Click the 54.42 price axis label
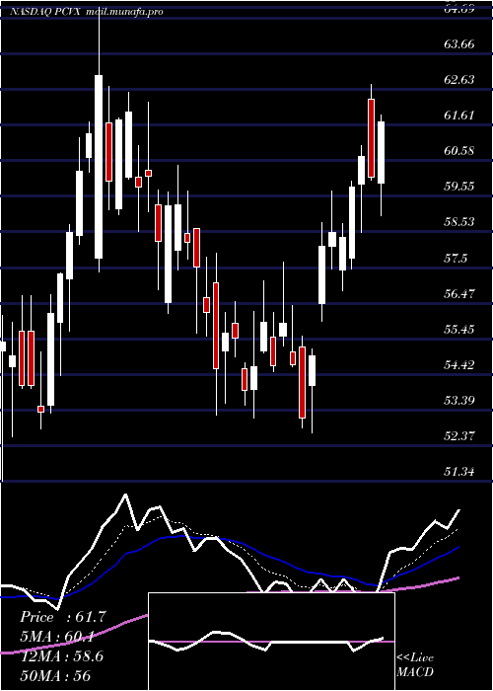The width and height of the screenshot is (493, 691). [459, 365]
